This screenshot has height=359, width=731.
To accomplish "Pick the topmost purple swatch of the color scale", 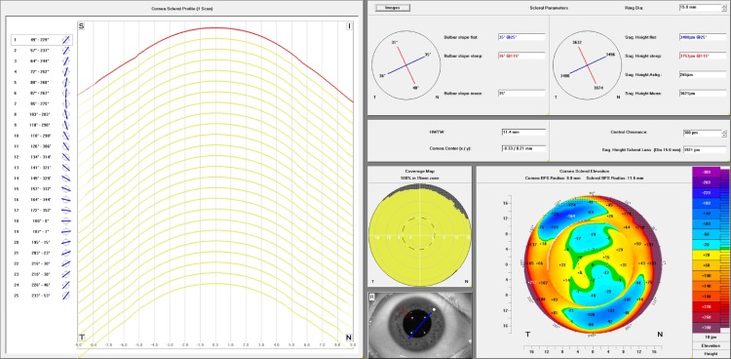I will pos(707,173).
